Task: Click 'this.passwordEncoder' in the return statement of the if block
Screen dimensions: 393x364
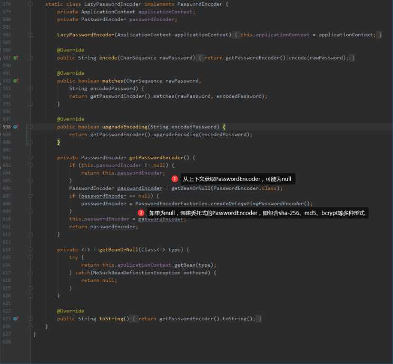Action: (x=133, y=173)
